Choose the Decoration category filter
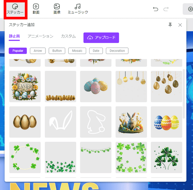193x190 pixels. click(117, 51)
